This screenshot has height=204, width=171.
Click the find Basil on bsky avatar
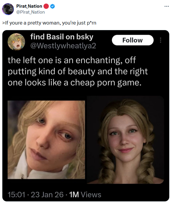click(x=16, y=42)
